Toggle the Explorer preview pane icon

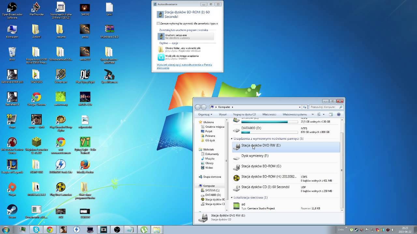(x=331, y=114)
